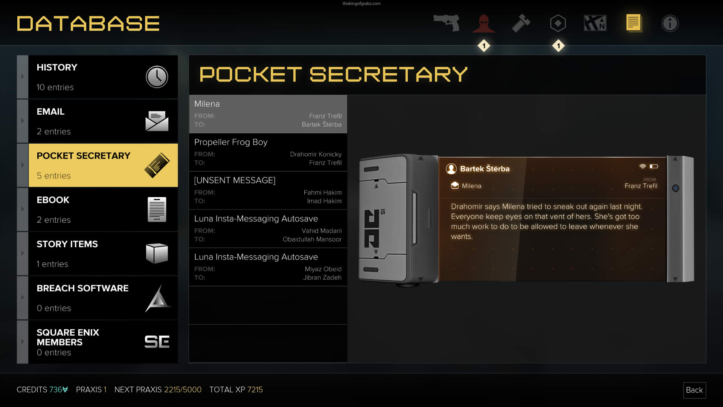
Task: Click the Back button
Action: click(x=694, y=390)
